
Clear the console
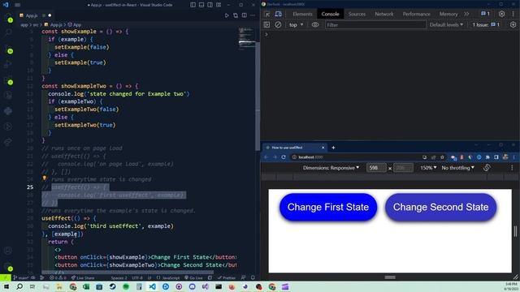click(278, 25)
